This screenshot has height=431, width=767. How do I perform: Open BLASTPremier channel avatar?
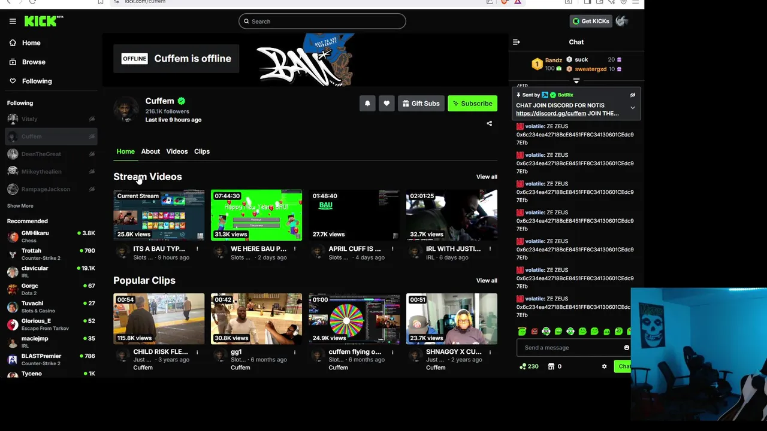coord(13,359)
